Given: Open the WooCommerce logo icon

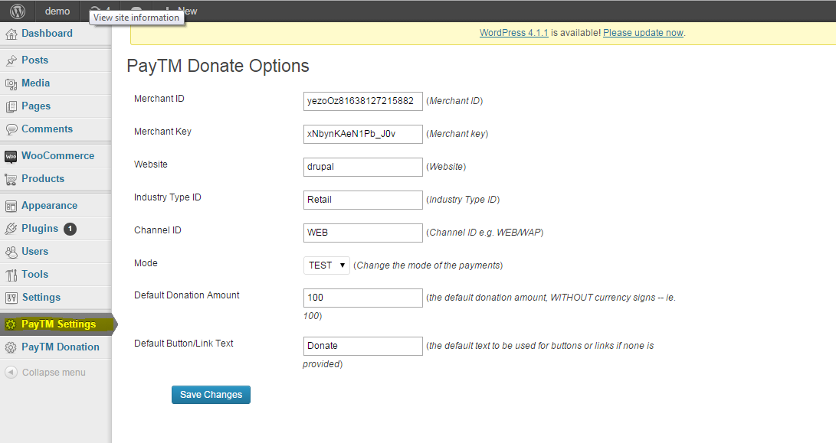Looking at the screenshot, I should tap(11, 157).
